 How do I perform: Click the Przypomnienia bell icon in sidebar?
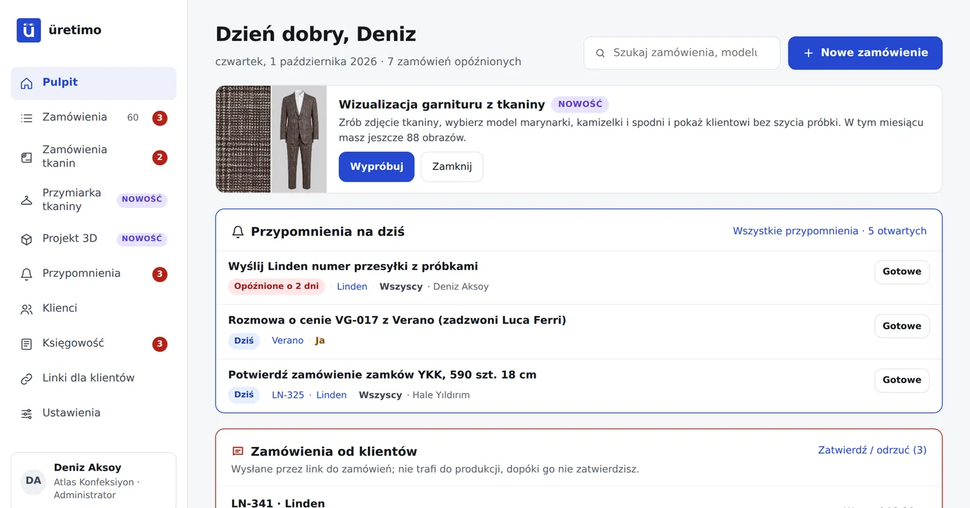coord(26,274)
